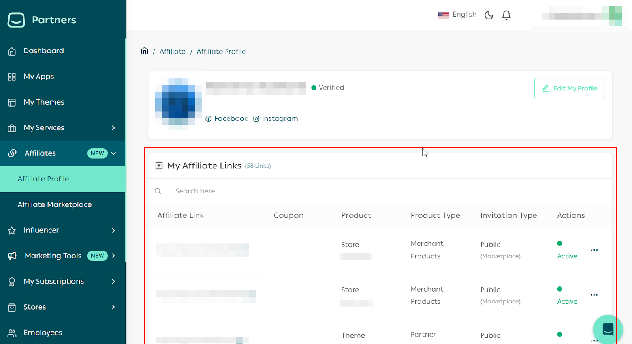Click the search magnifier icon
Viewport: 632px width, 344px height.
click(x=158, y=191)
